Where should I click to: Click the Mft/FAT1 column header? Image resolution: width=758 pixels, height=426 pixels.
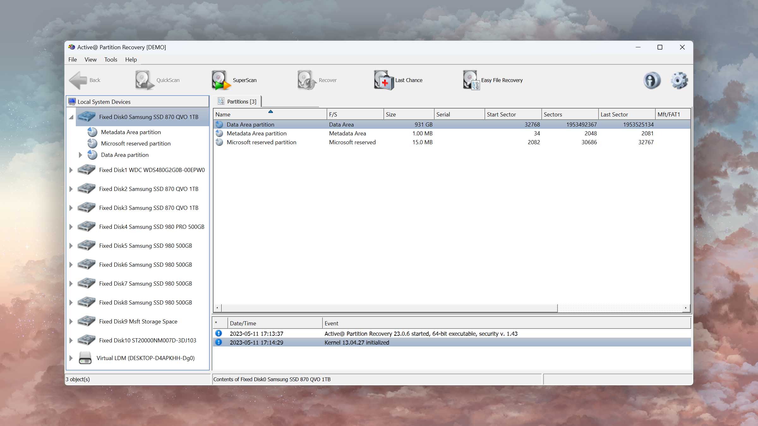point(673,114)
